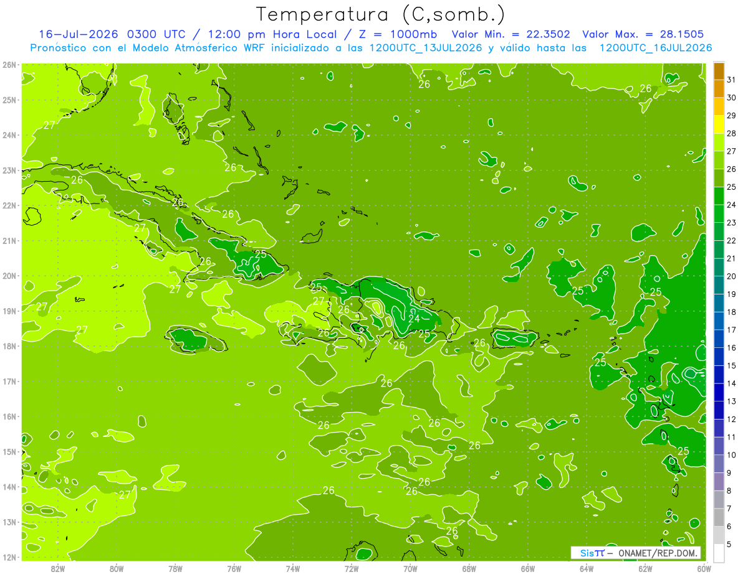Click the color bar label 13
The width and height of the screenshot is (748, 577).
[731, 401]
